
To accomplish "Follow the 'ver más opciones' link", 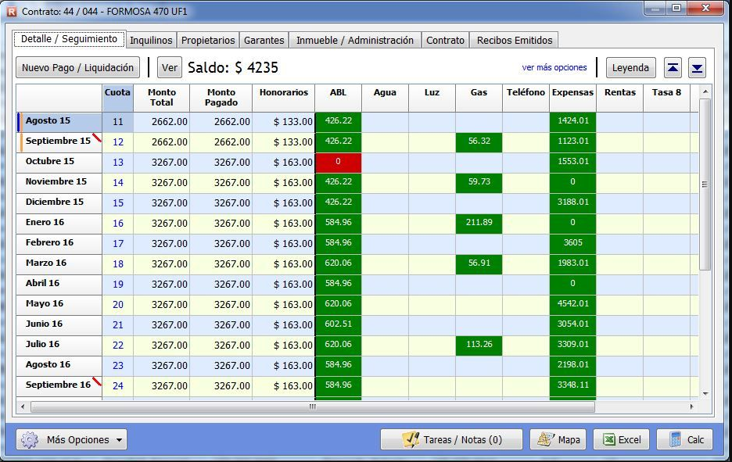I will pos(554,67).
